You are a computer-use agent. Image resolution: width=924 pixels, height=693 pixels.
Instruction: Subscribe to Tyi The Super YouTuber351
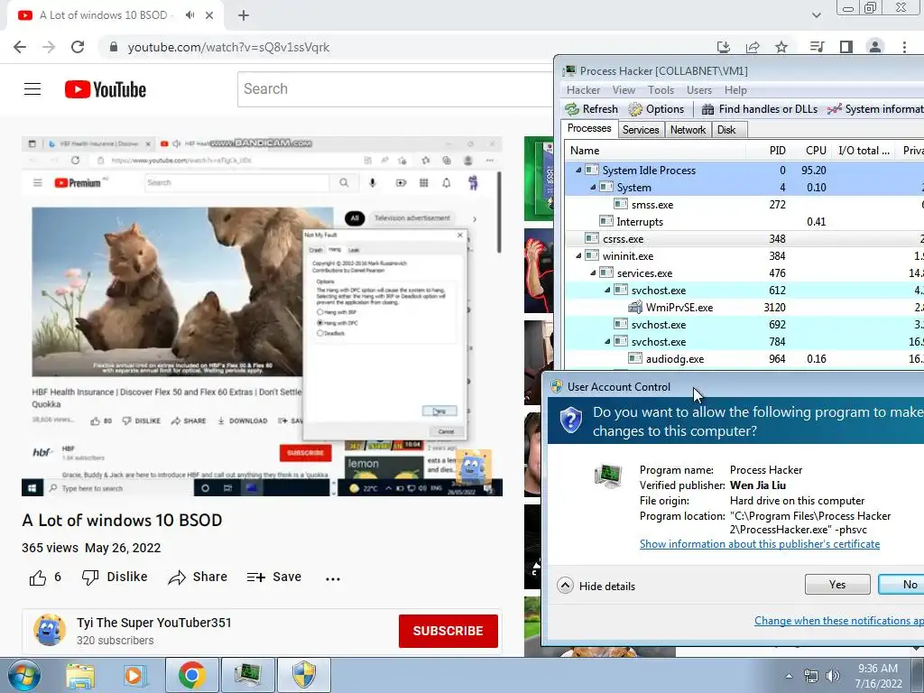(448, 631)
